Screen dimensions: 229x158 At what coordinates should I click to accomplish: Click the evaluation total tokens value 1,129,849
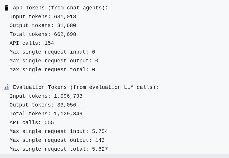(x=68, y=114)
